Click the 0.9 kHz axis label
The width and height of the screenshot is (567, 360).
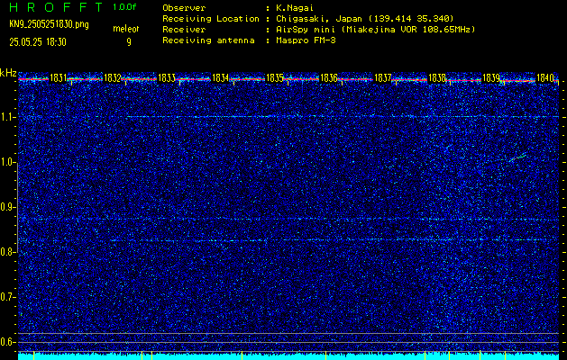[8, 207]
